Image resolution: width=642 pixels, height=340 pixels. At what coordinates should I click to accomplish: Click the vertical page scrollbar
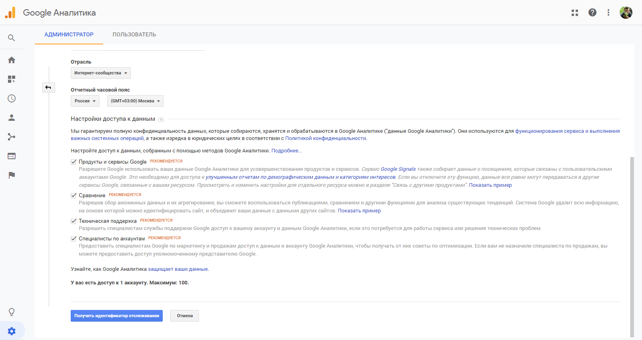tap(632, 247)
